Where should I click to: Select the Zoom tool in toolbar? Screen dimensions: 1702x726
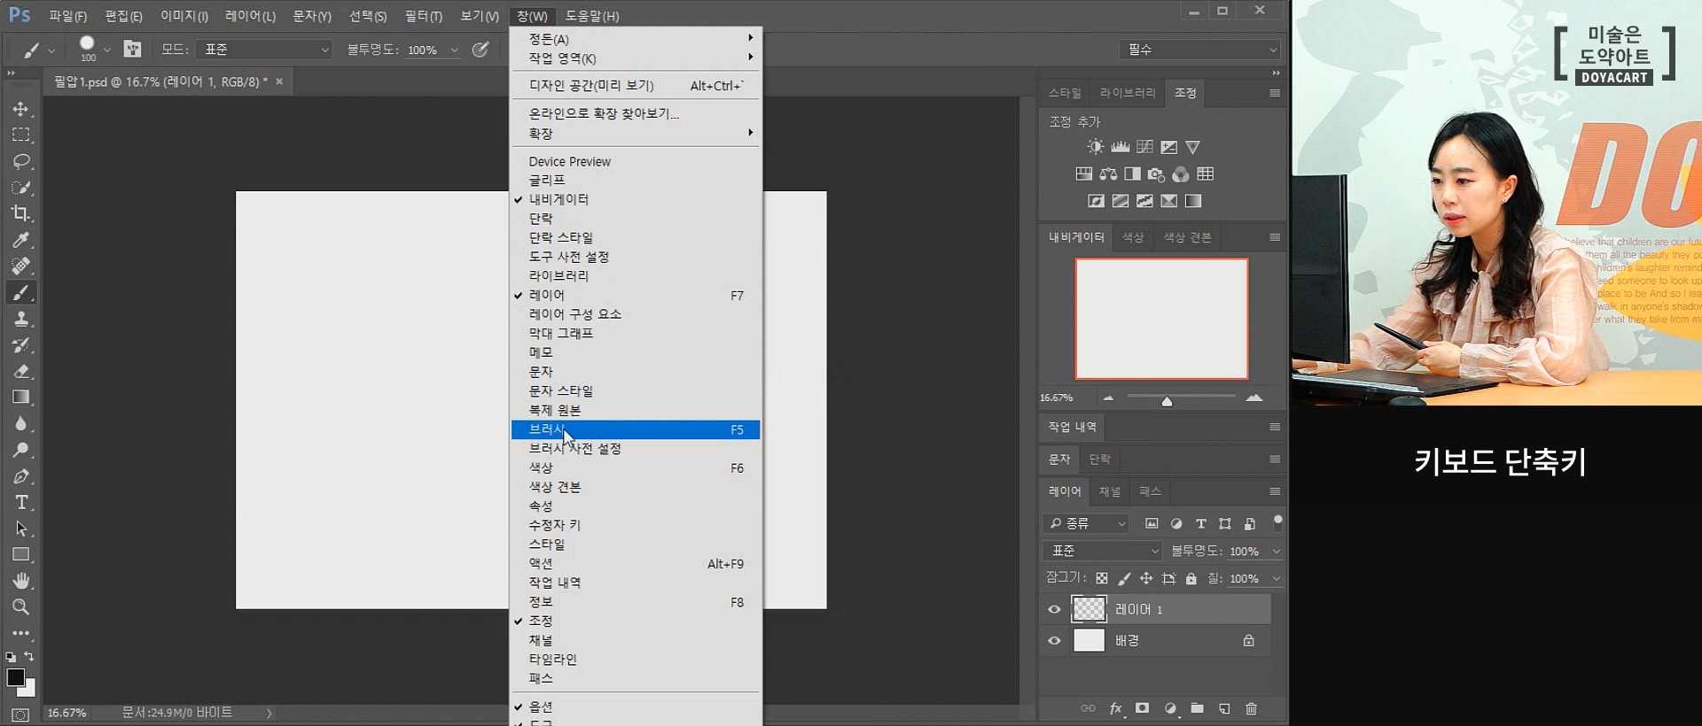(21, 607)
